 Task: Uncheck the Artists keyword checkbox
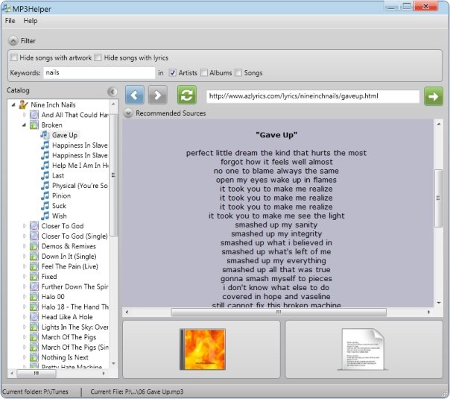click(172, 73)
